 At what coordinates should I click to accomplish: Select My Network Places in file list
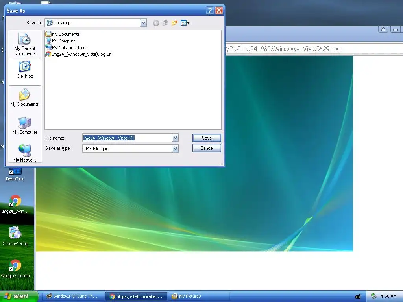67,47
